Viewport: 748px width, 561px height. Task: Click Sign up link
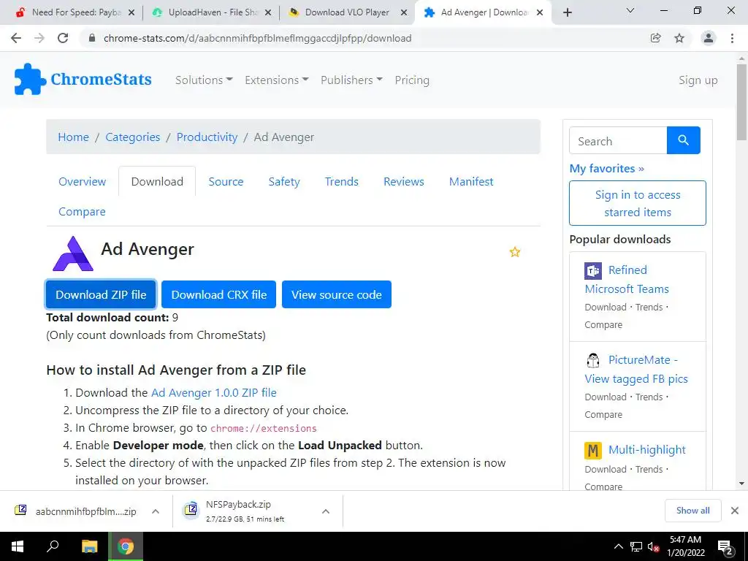click(698, 80)
